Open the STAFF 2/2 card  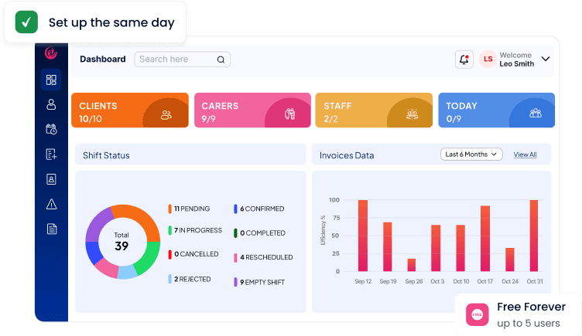[x=374, y=110]
